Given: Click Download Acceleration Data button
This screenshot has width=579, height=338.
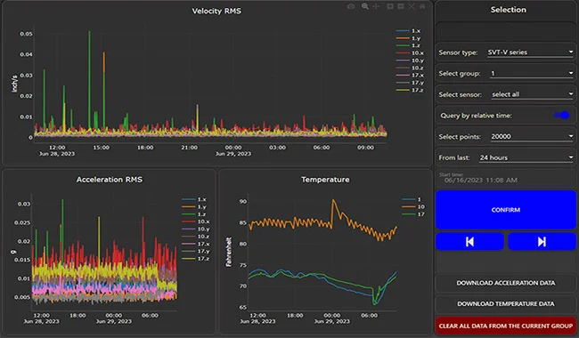Looking at the screenshot, I should [506, 283].
